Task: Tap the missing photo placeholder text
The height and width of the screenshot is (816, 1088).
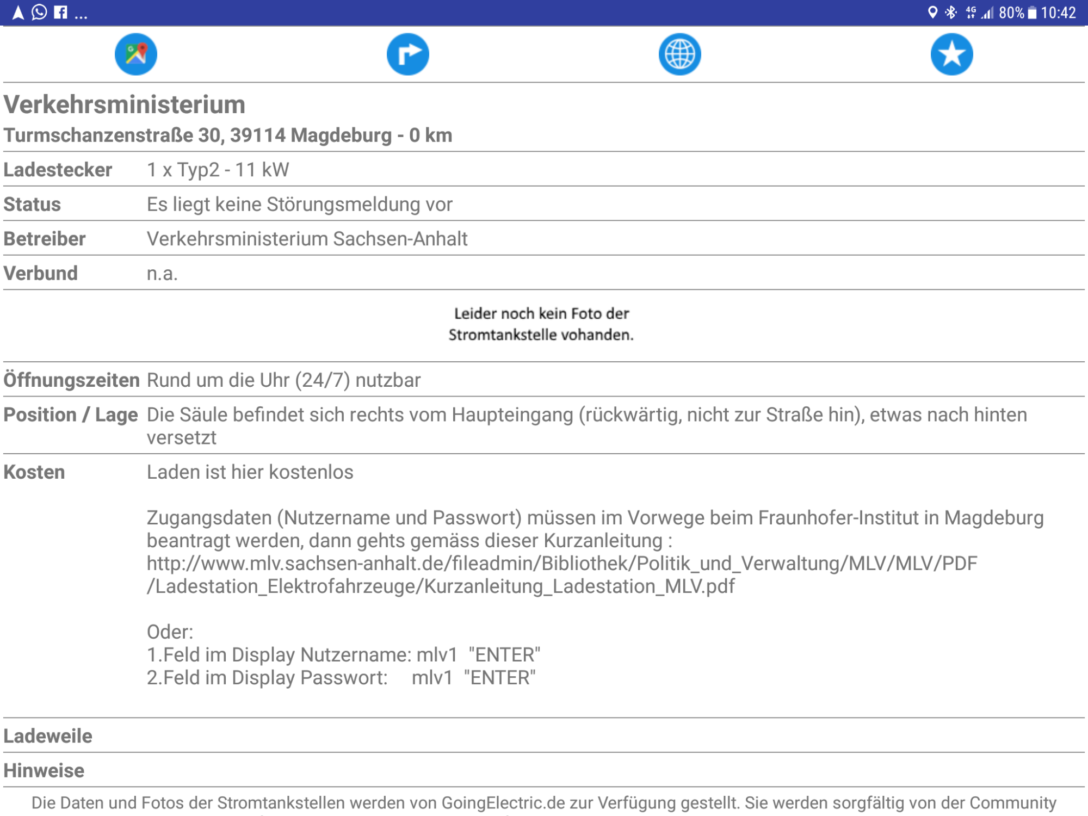Action: point(541,324)
